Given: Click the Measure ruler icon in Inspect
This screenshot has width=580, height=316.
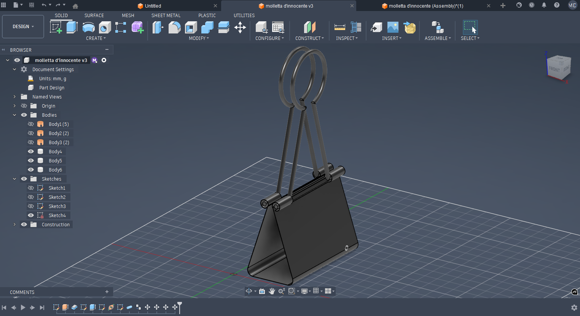Looking at the screenshot, I should [x=339, y=27].
